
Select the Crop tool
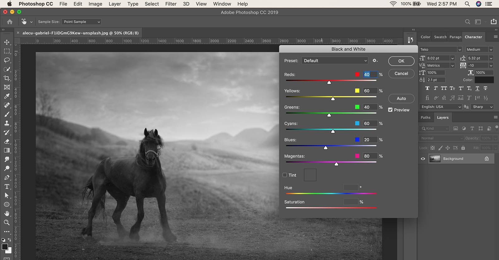(x=7, y=78)
